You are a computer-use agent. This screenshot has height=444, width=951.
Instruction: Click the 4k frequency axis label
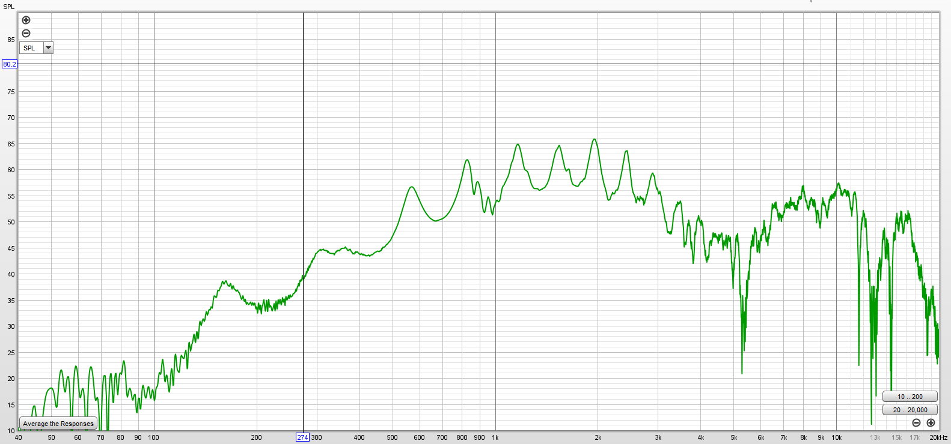[x=701, y=437]
